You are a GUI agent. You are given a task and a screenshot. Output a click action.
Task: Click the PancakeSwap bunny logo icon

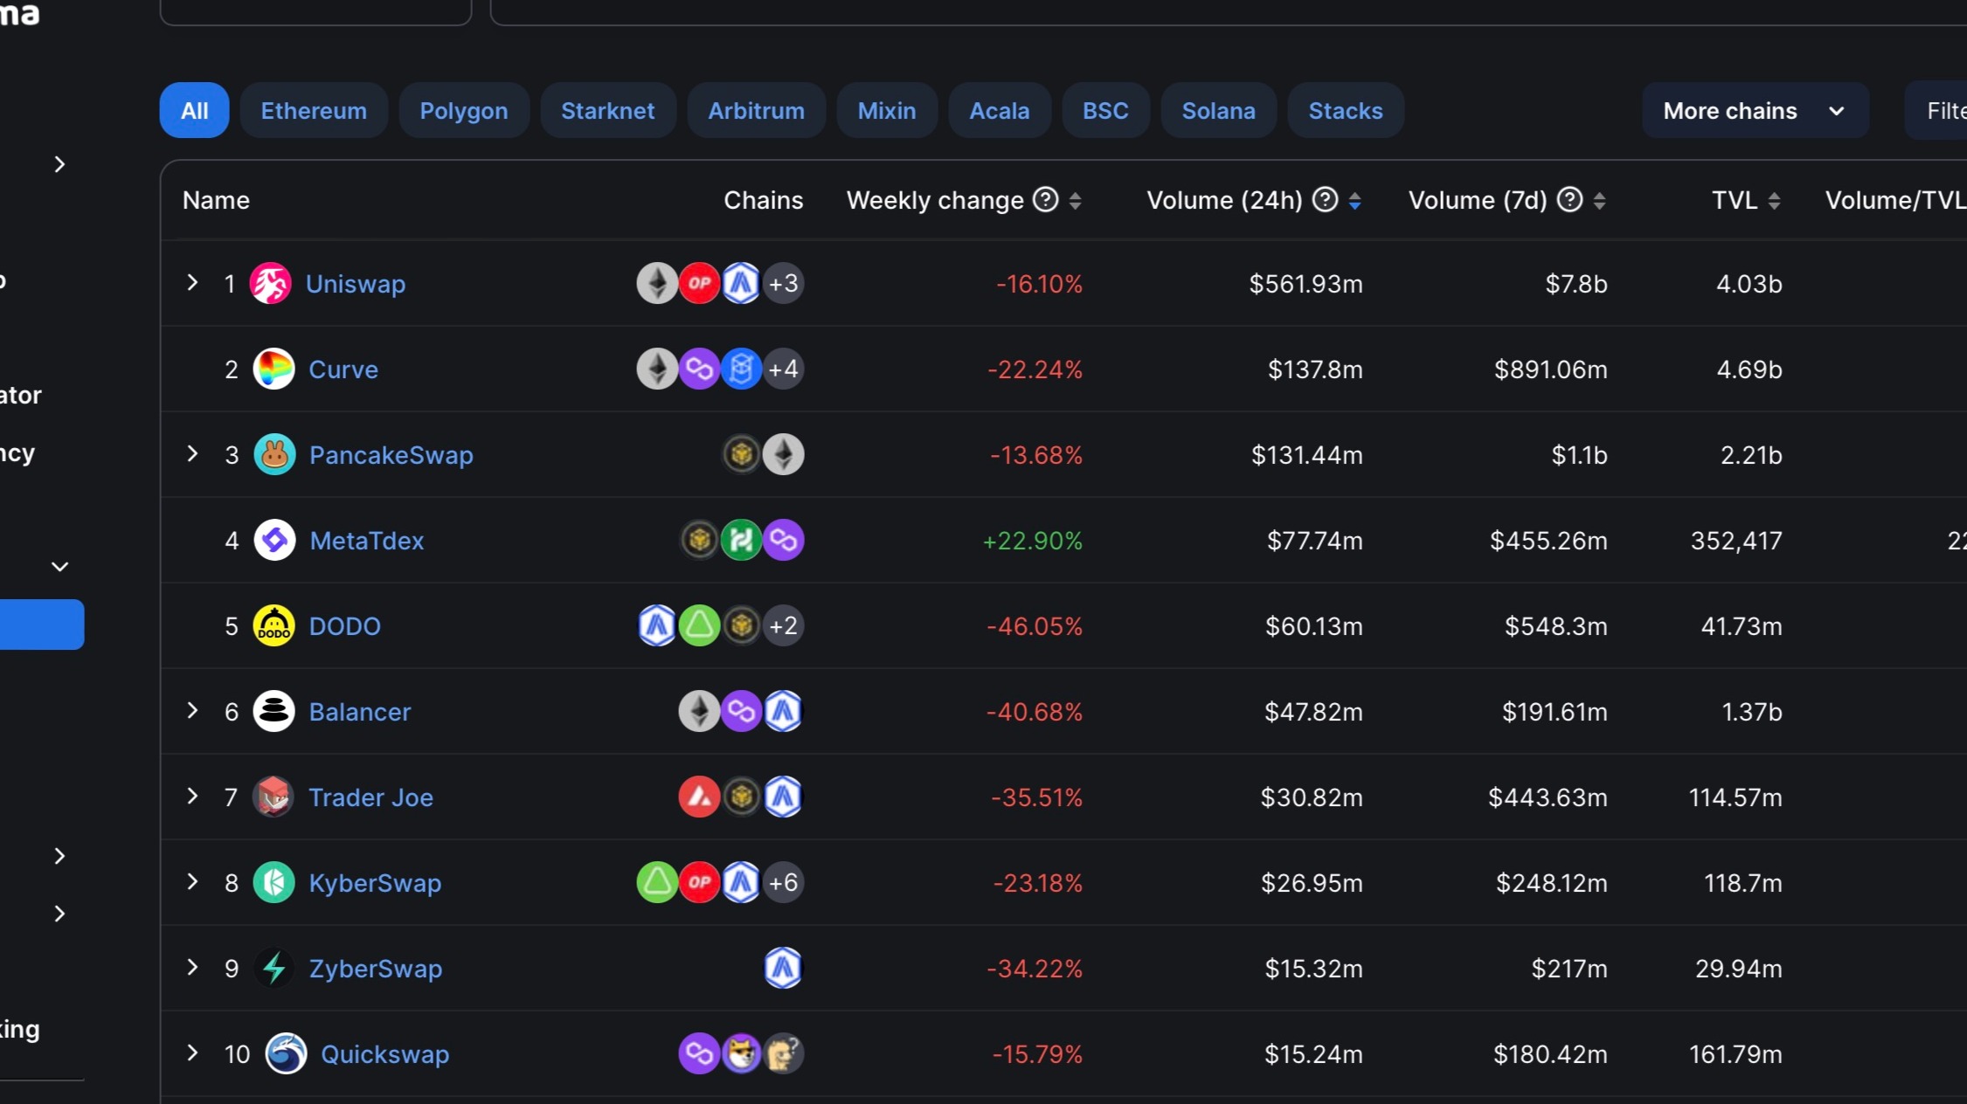[x=274, y=455]
